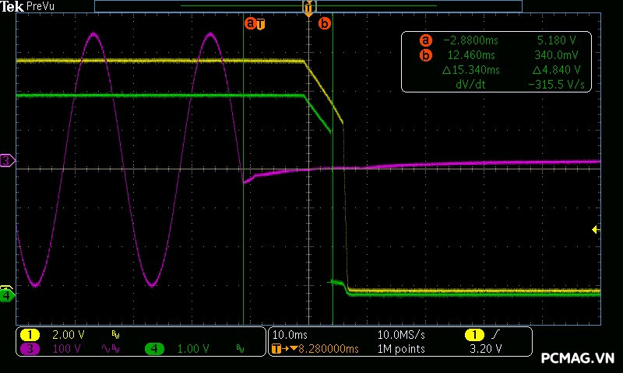Click cursor b icon in readout box

425,55
